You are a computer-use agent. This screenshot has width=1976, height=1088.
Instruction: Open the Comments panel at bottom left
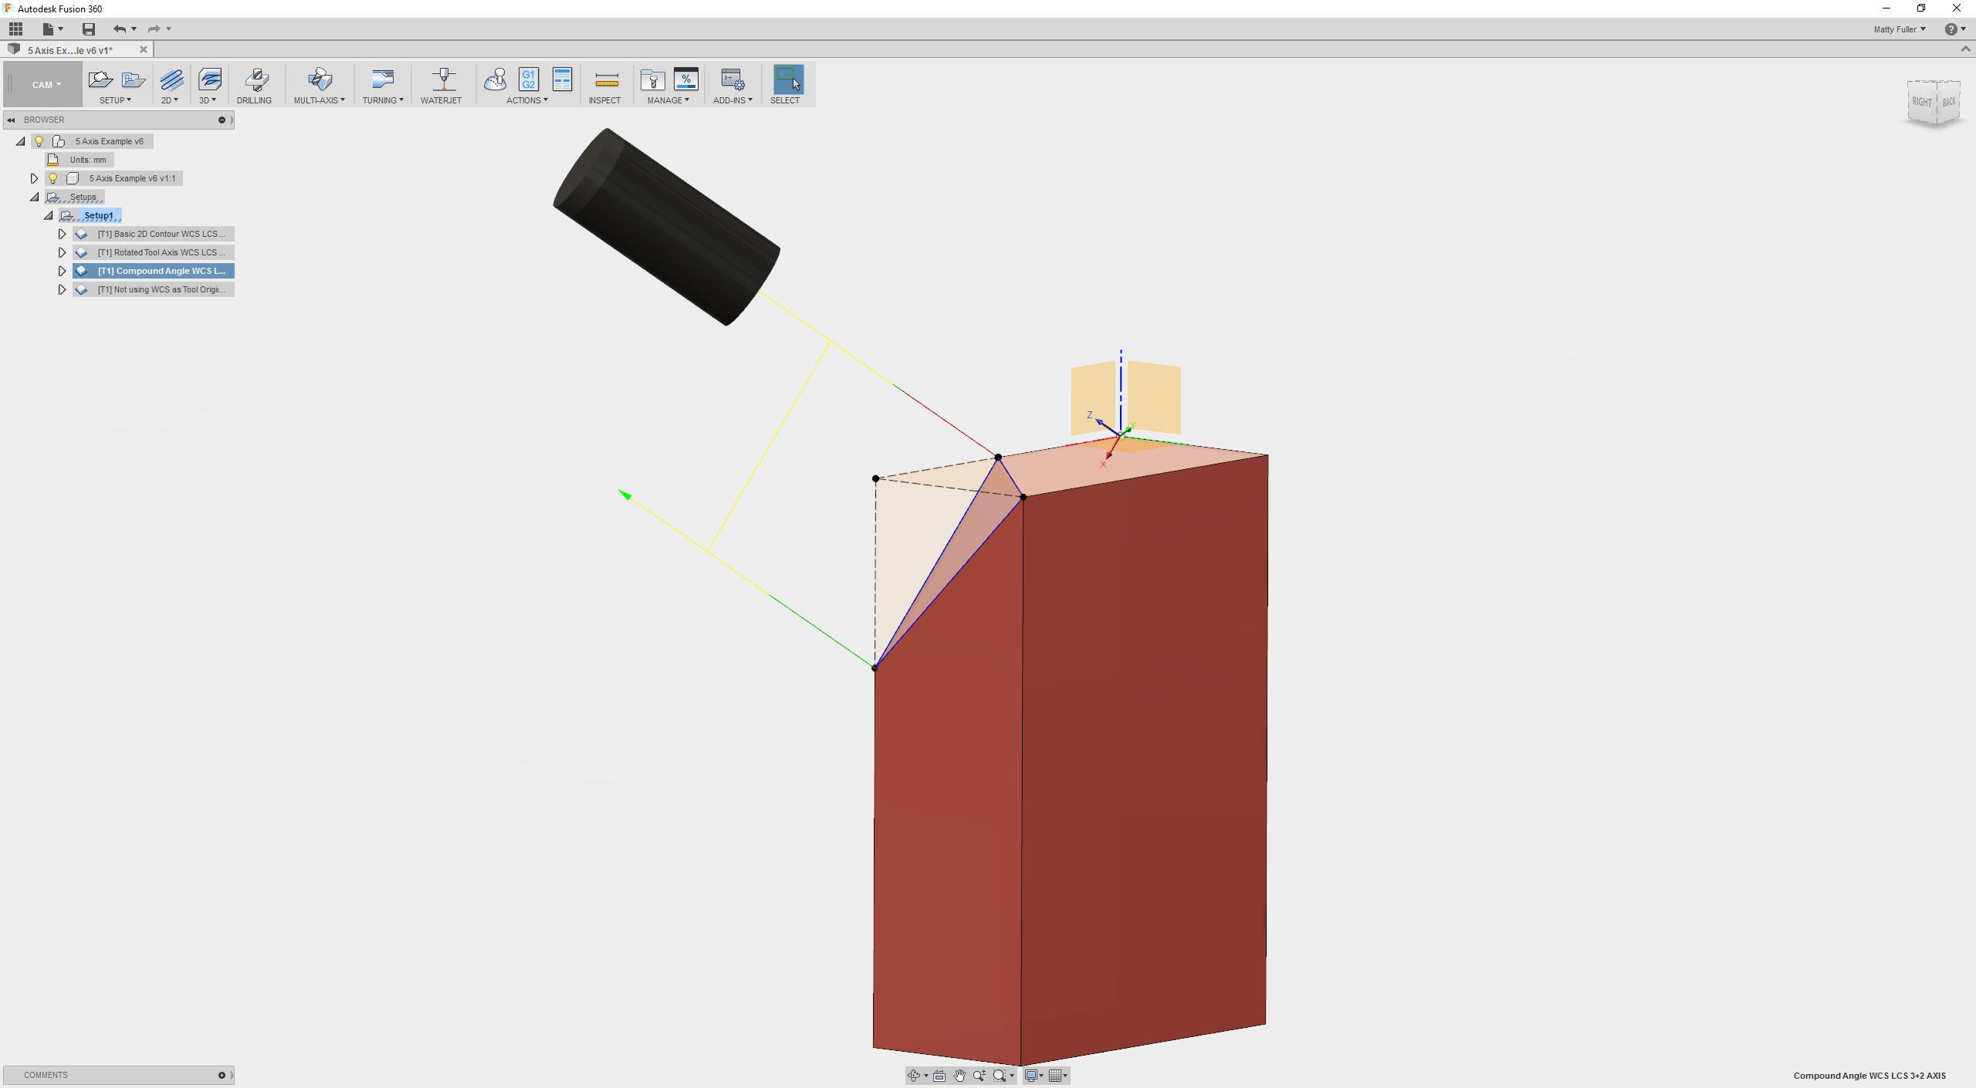[46, 1074]
